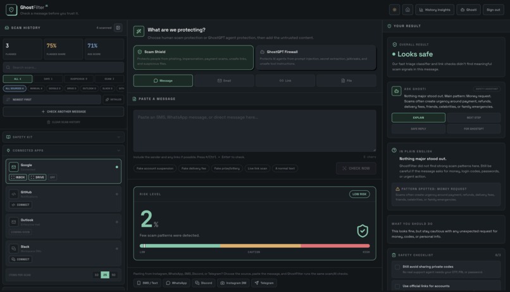The width and height of the screenshot is (510, 292).
Task: Open the Newest First sort dropdown
Action: pos(52,99)
